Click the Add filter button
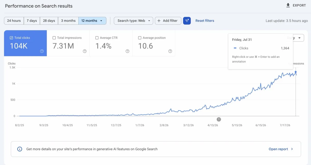The width and height of the screenshot is (311, 165). tap(168, 21)
